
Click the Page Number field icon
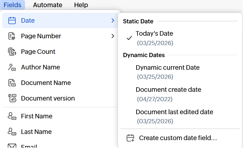[x=12, y=36]
